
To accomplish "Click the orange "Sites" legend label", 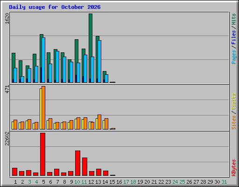I will point(234,122).
